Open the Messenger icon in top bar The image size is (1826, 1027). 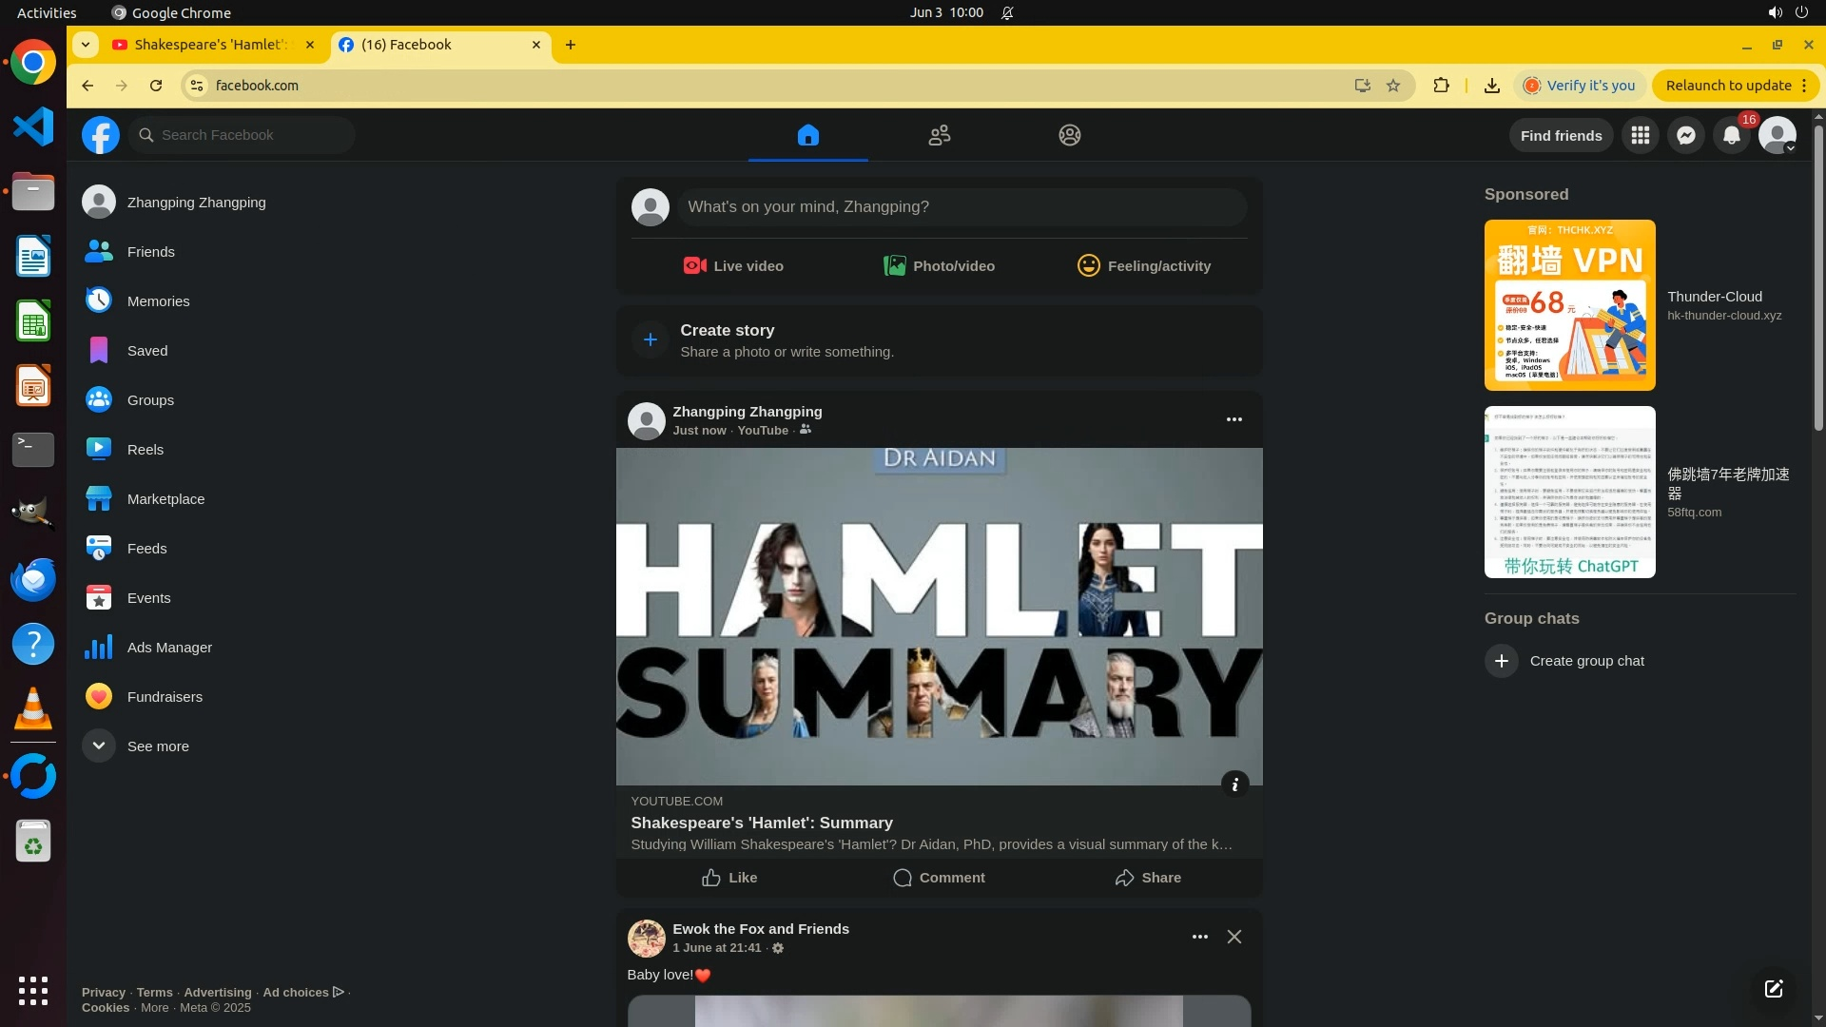pyautogui.click(x=1686, y=136)
